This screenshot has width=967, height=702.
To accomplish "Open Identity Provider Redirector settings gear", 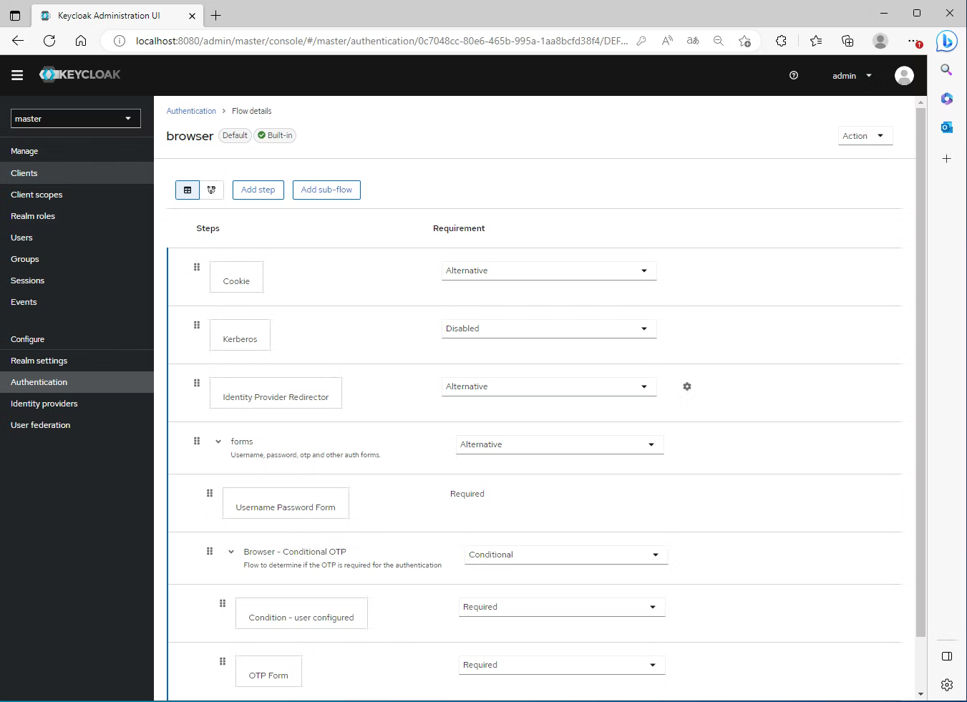I will [x=686, y=386].
